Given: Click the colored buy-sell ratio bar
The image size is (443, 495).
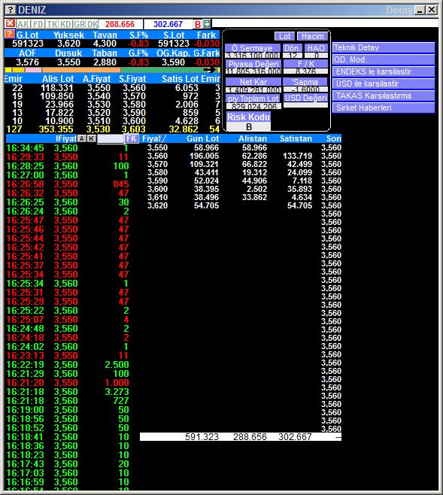Looking at the screenshot, I should [x=112, y=70].
